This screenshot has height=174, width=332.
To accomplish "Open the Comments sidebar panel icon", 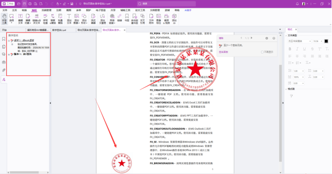I will tap(4, 54).
